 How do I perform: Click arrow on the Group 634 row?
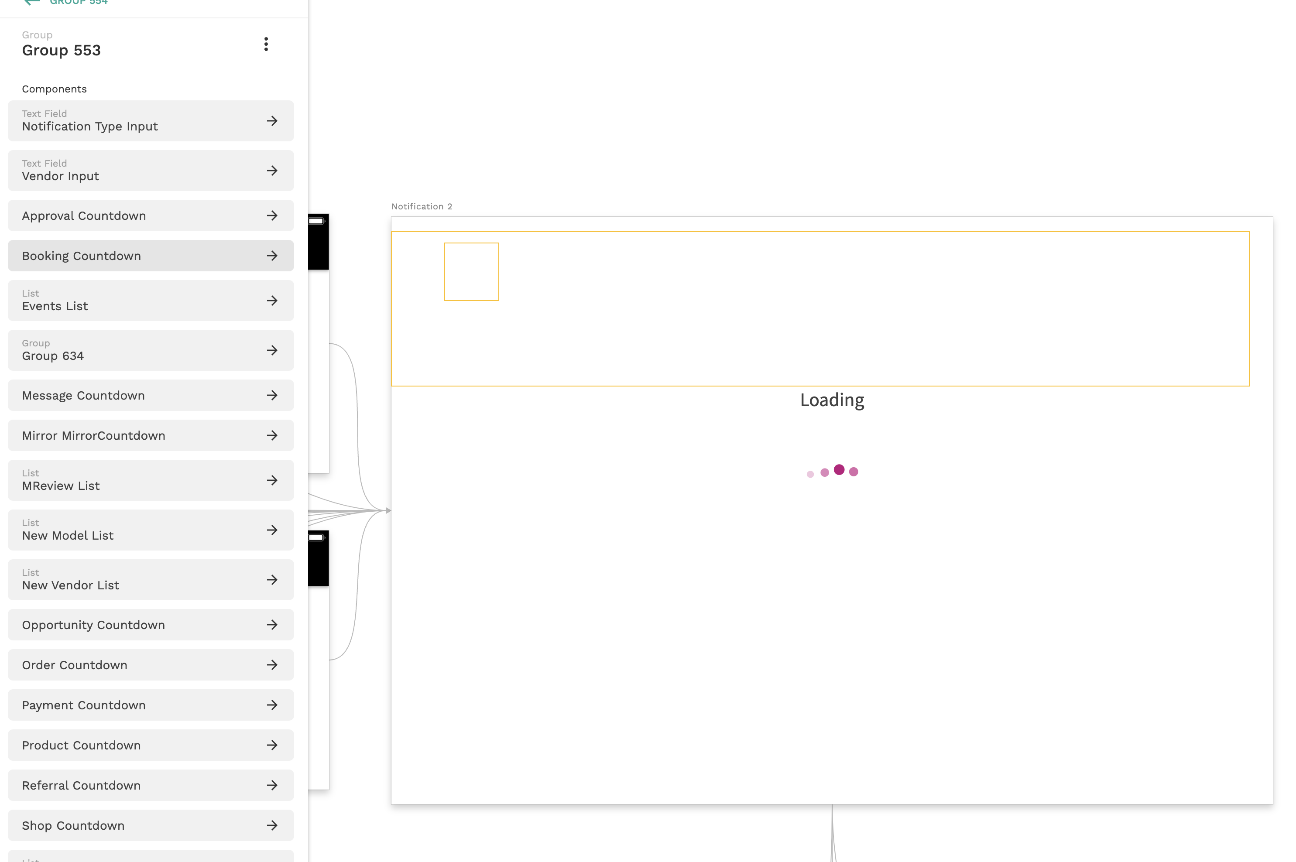[x=271, y=350]
